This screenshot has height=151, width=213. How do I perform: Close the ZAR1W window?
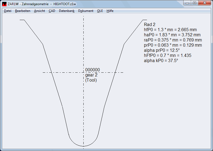coord(204,3)
